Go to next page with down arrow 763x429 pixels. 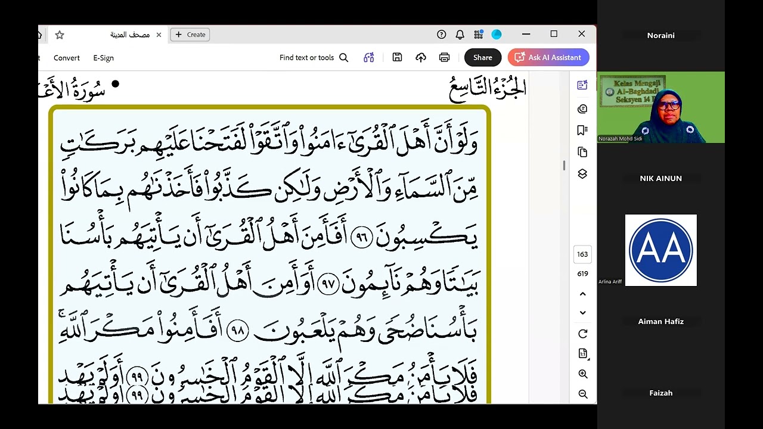pos(583,313)
